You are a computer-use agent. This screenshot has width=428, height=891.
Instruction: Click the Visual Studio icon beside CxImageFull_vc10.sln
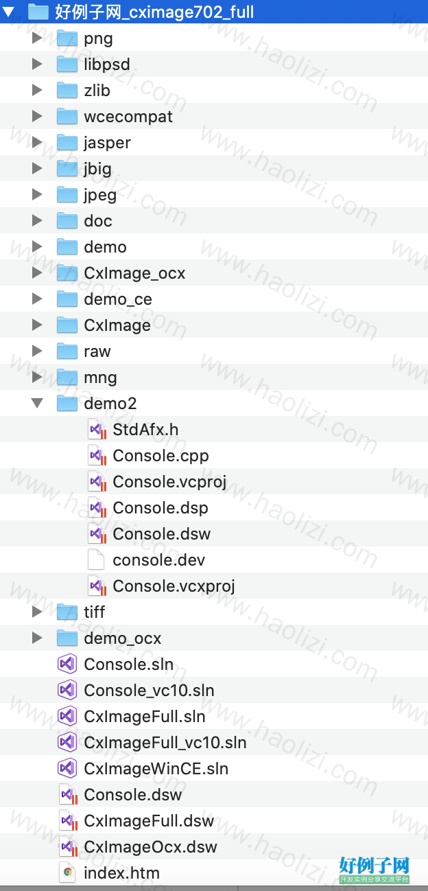click(67, 743)
